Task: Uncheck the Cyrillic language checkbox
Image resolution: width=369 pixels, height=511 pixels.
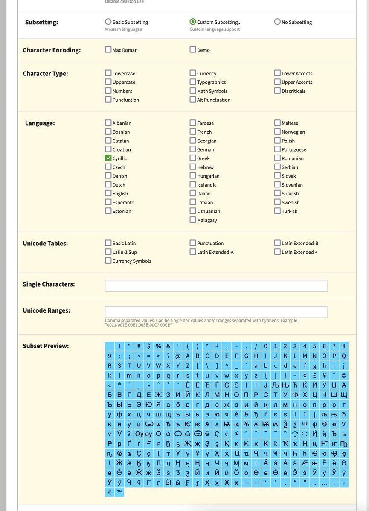Action: (108, 158)
